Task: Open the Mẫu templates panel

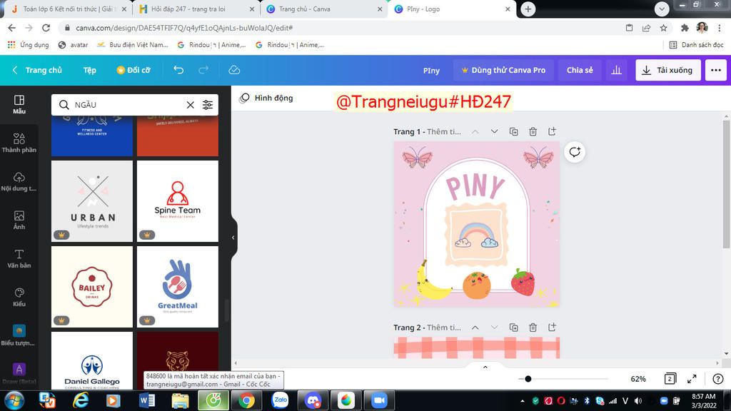Action: click(x=19, y=104)
